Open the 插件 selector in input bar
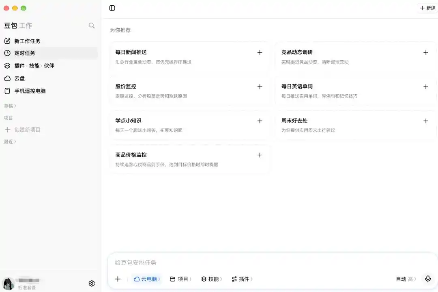438x292 pixels. tap(242, 279)
